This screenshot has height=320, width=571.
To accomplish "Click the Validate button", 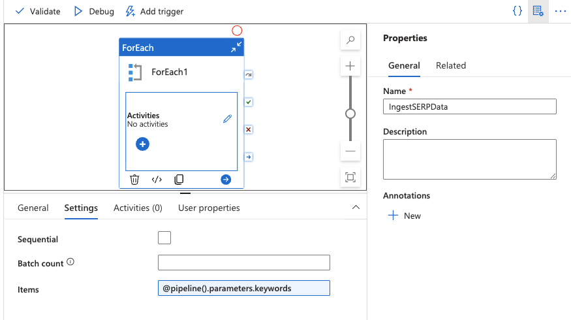I will pyautogui.click(x=37, y=11).
